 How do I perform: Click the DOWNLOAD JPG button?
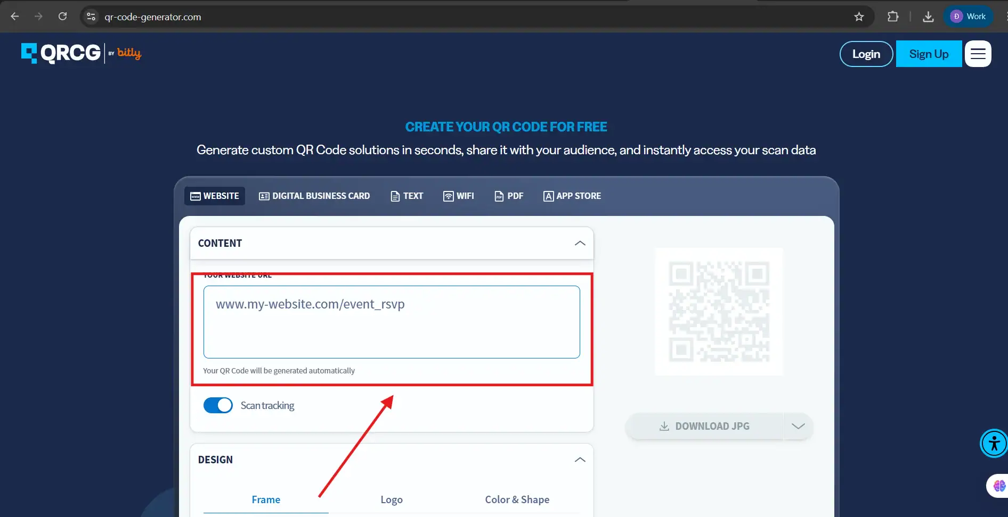[x=704, y=426]
